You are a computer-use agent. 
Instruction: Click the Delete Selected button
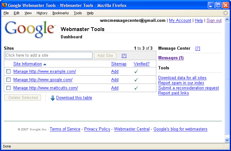click(23, 98)
